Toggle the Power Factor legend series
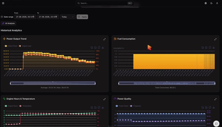222x127 pixels. [122, 106]
